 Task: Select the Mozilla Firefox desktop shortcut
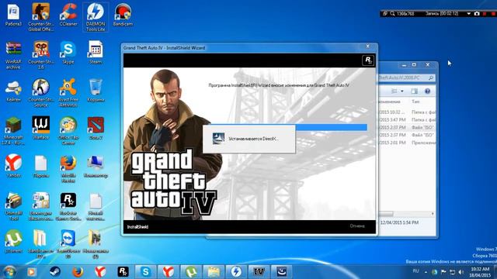pyautogui.click(x=68, y=168)
